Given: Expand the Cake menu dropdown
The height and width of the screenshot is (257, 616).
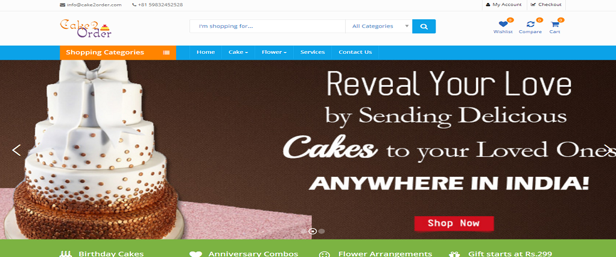Looking at the screenshot, I should point(238,52).
